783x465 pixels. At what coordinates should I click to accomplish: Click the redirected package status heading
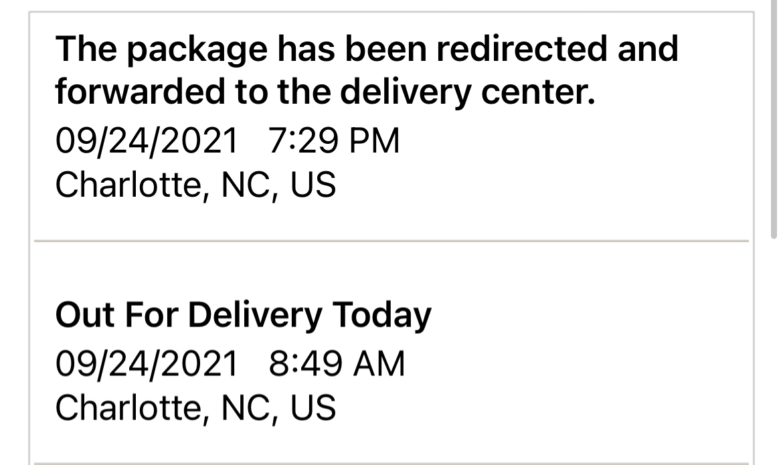366,70
